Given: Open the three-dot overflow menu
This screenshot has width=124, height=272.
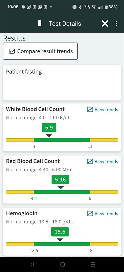Looking at the screenshot, I should pyautogui.click(x=116, y=23).
